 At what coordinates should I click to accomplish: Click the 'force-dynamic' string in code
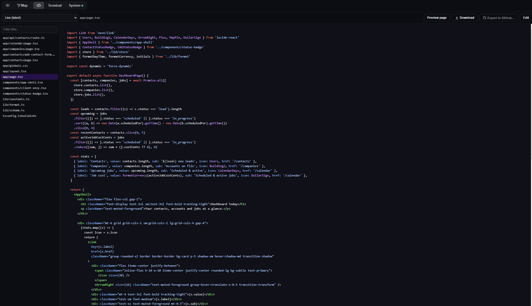(x=120, y=66)
